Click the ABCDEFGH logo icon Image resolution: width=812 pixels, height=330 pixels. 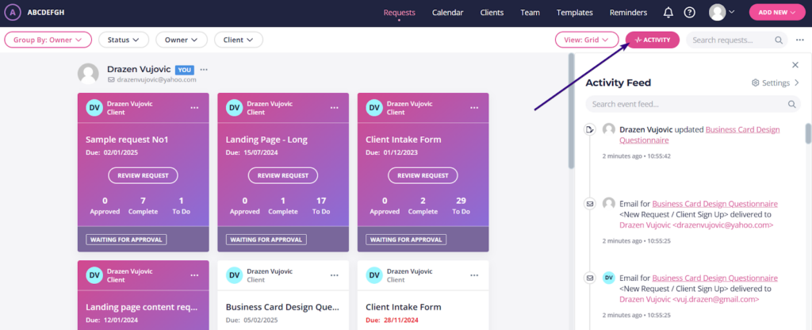pyautogui.click(x=13, y=13)
